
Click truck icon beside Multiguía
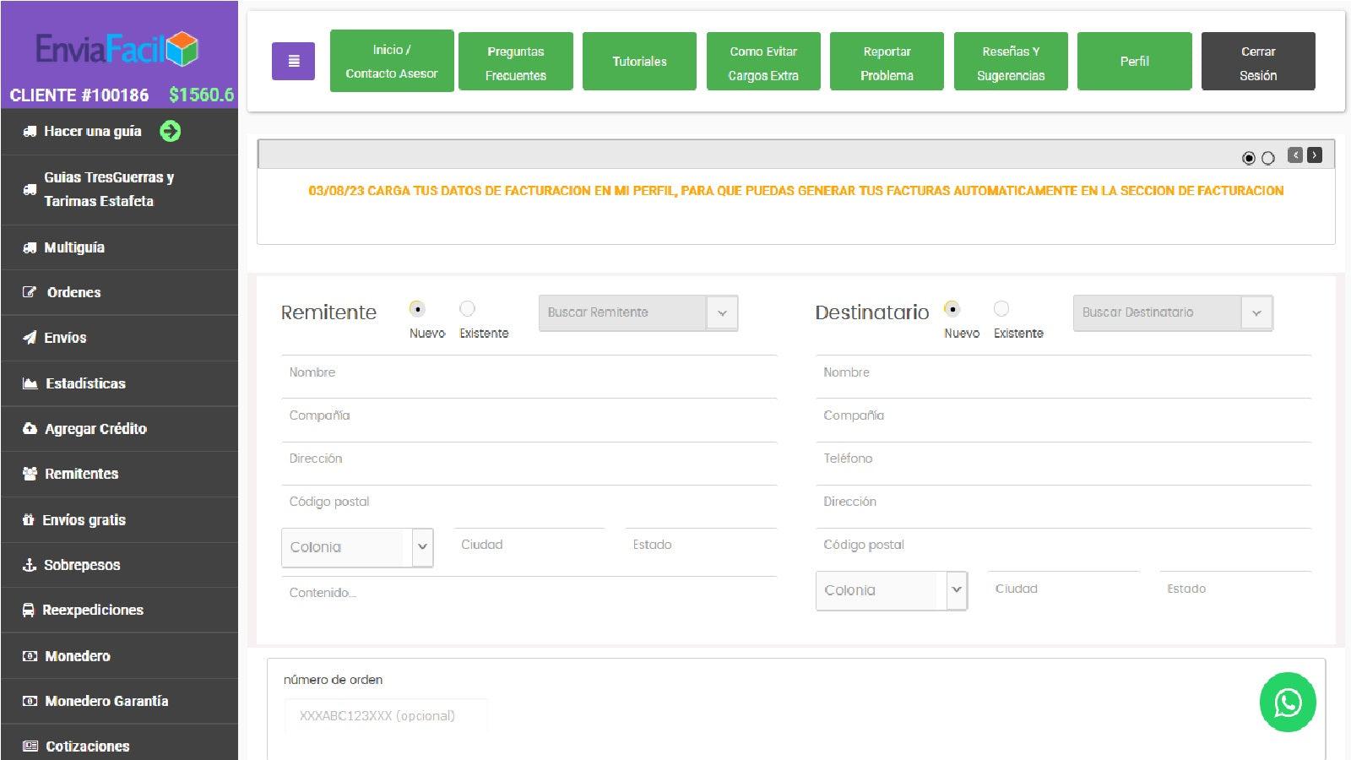30,247
